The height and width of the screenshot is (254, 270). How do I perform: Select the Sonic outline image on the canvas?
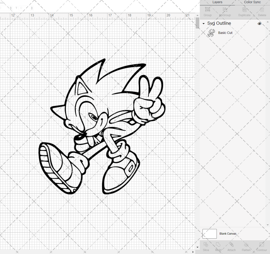click(x=102, y=126)
